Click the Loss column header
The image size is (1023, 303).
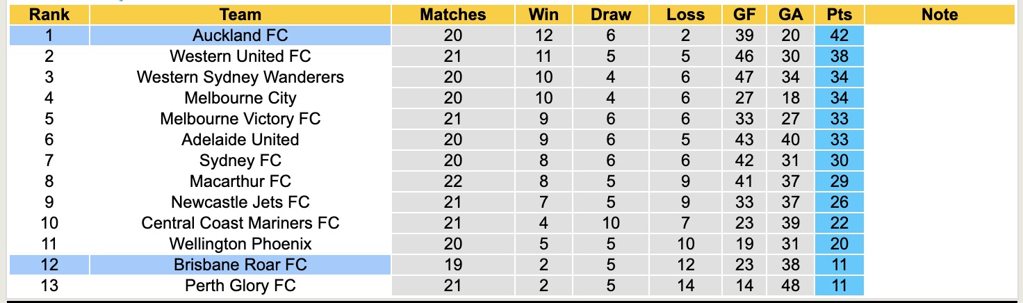[685, 15]
